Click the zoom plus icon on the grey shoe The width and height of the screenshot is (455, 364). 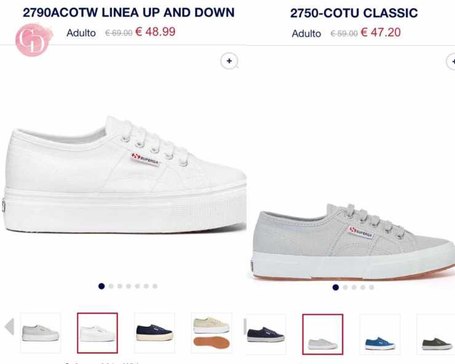coord(451,61)
